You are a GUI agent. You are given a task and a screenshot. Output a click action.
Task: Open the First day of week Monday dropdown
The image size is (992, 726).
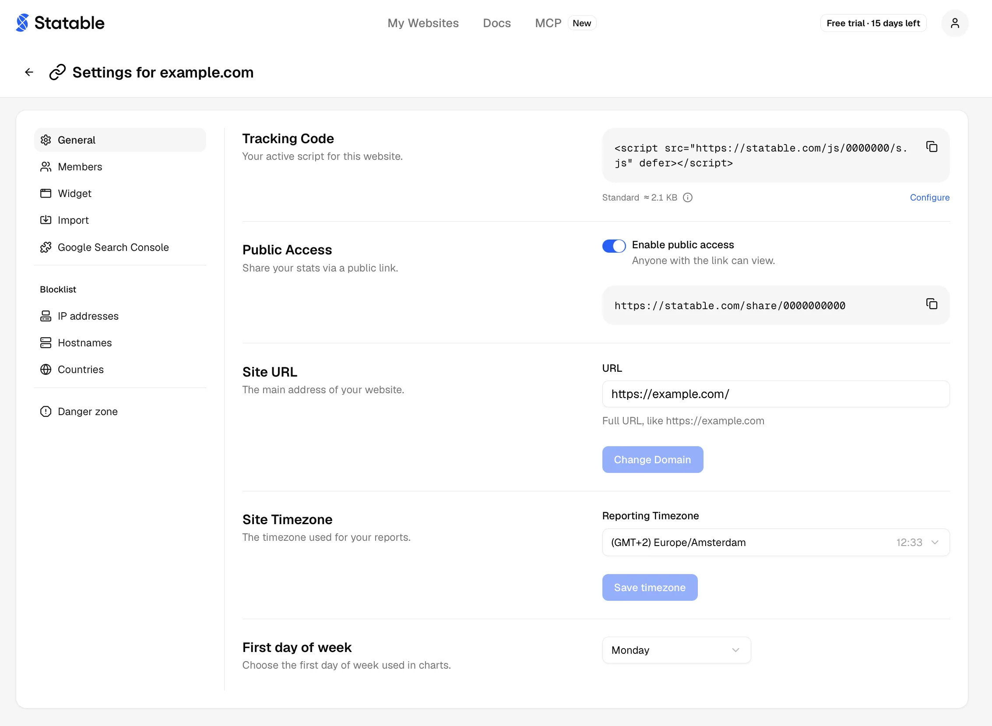(676, 650)
